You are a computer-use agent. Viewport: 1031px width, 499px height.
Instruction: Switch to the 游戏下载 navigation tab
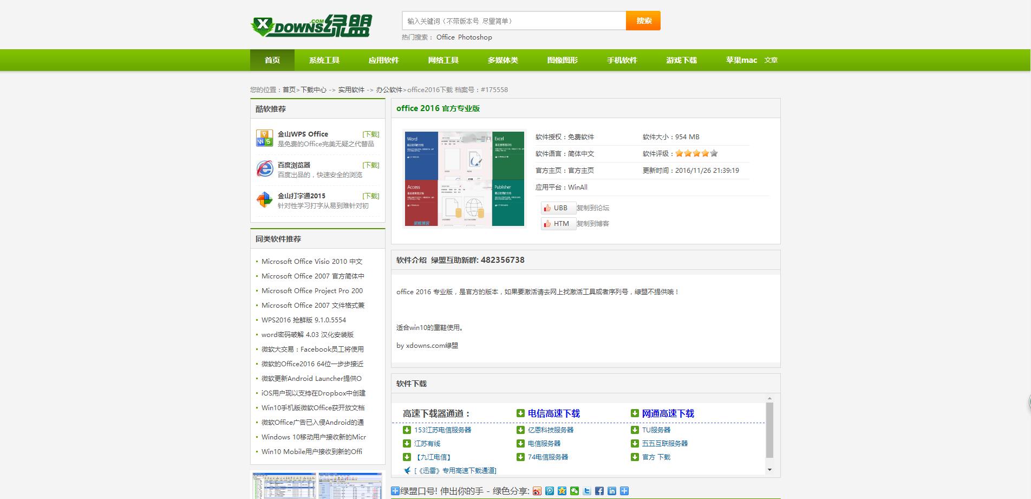coord(682,60)
